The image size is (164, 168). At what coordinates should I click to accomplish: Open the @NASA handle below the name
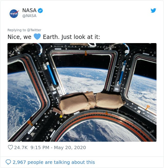29,16
